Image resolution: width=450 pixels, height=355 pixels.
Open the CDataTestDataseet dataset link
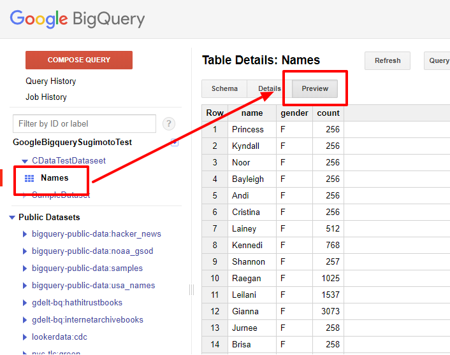point(69,161)
